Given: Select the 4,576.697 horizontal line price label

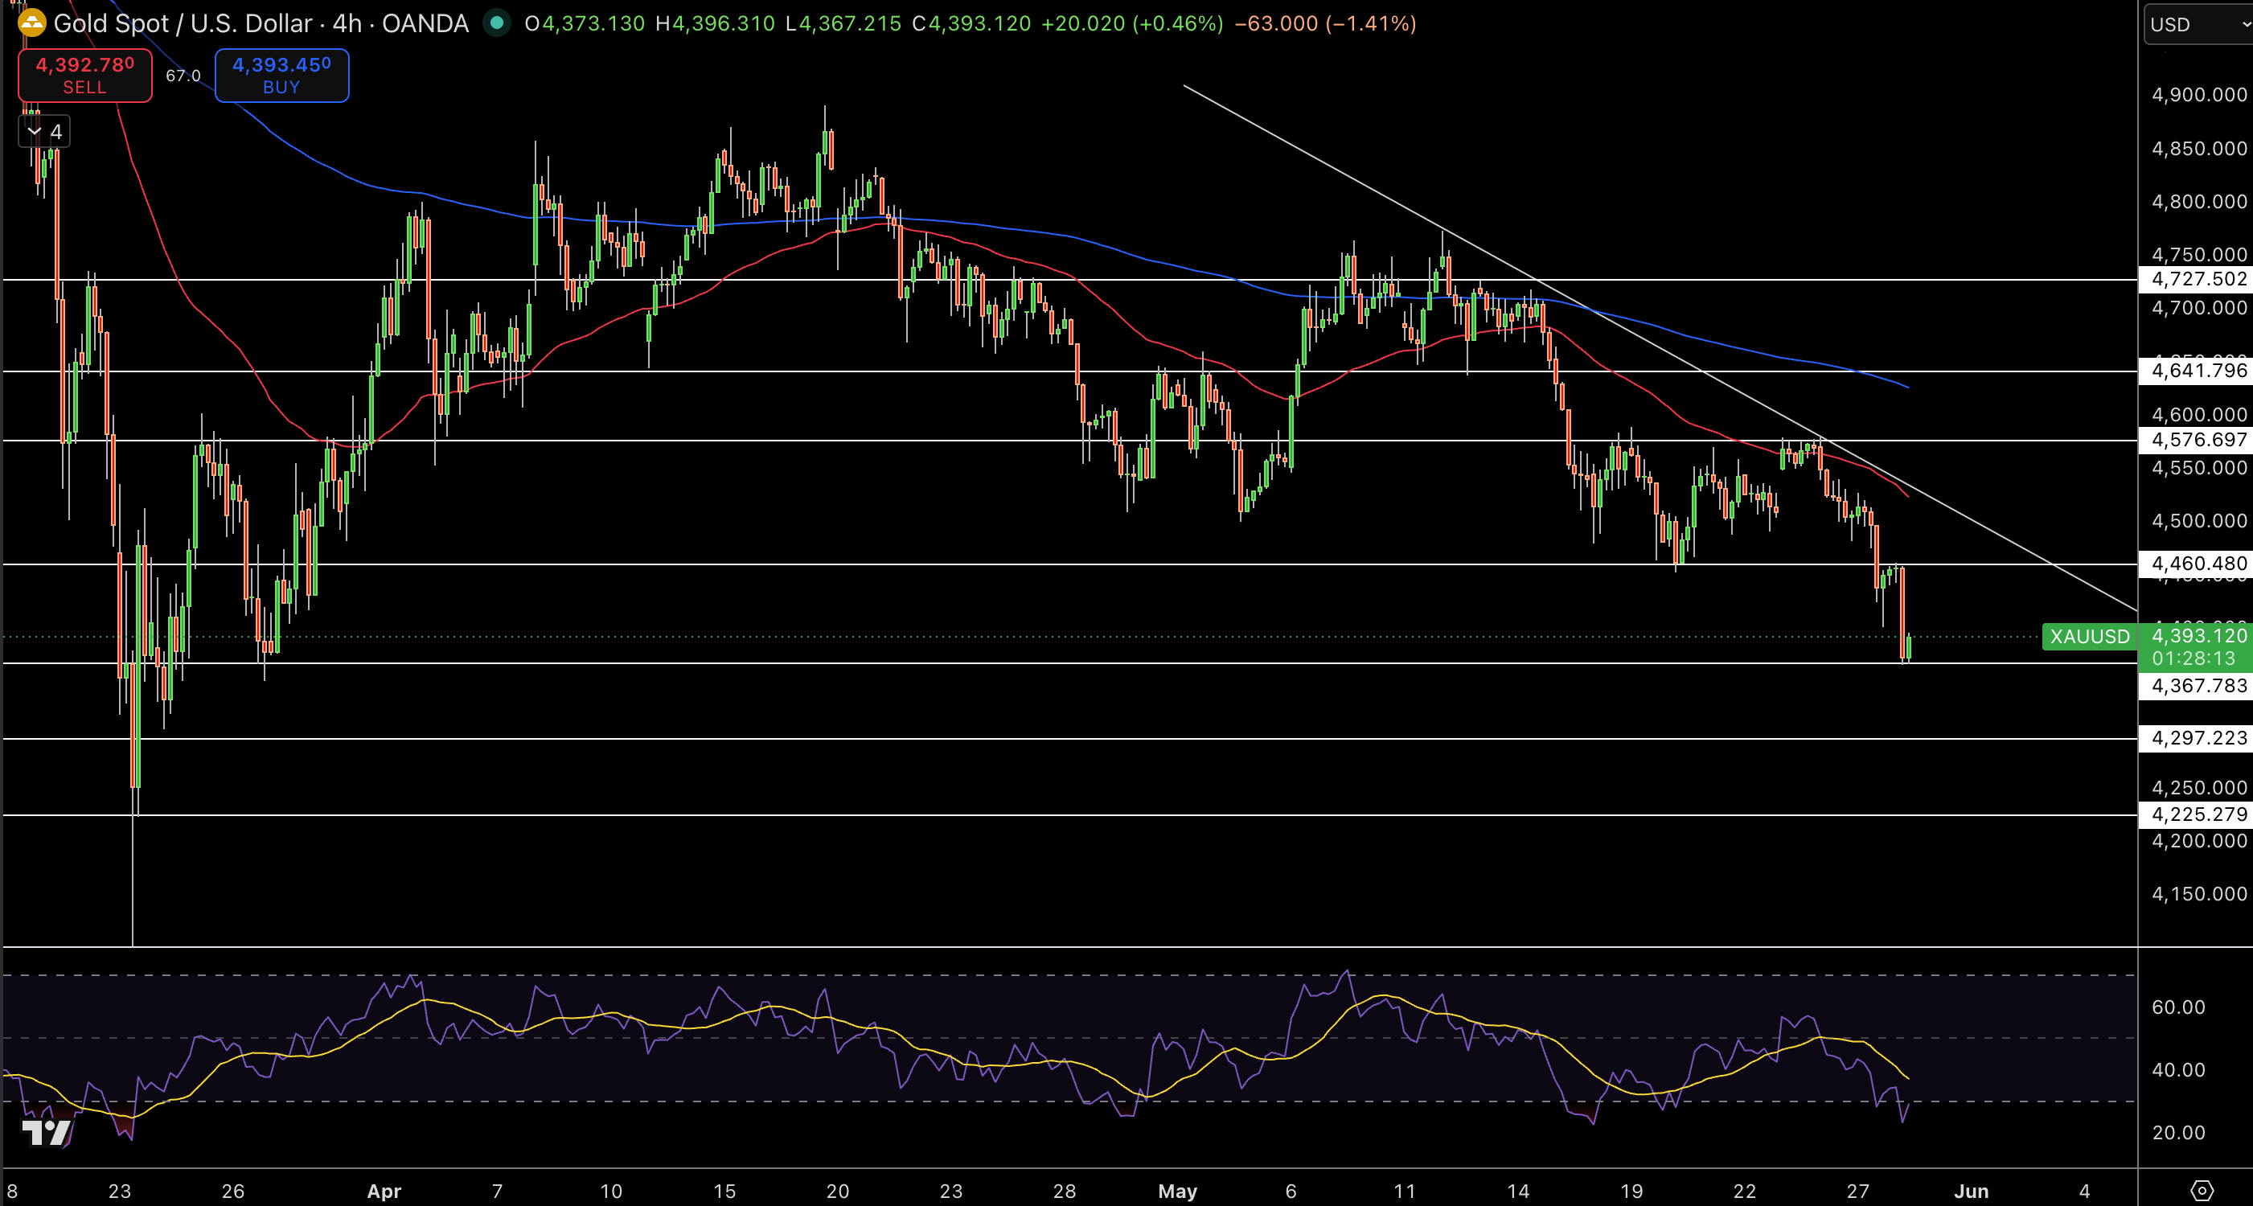Looking at the screenshot, I should [2196, 439].
